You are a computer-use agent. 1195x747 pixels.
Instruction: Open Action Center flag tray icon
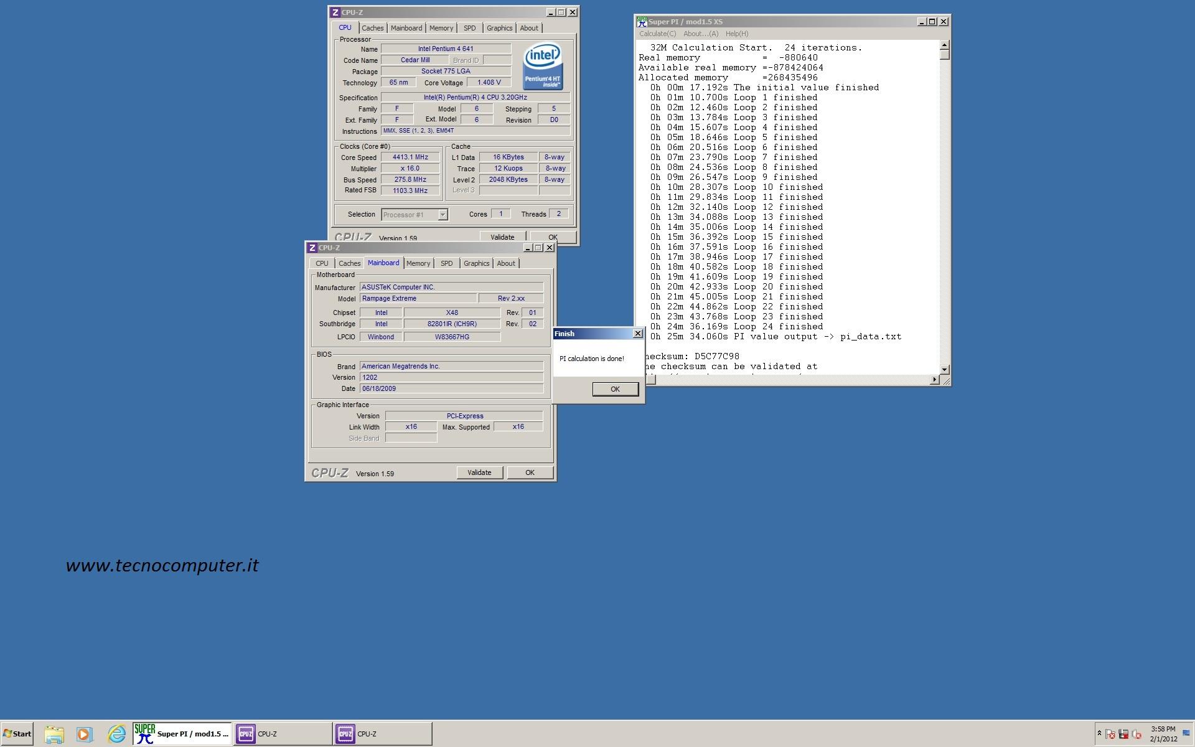coord(1111,734)
